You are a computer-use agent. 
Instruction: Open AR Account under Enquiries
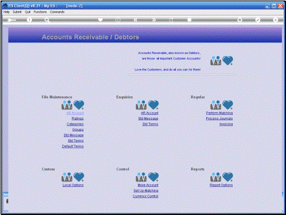tap(150, 113)
